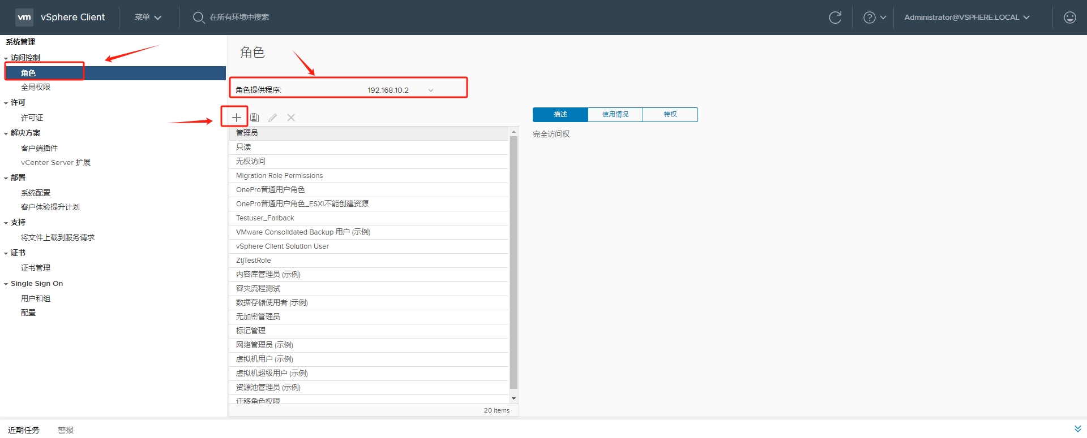Viewport: 1087px width, 438px height.
Task: Select the 数据存储使用者 (示例) role
Action: (369, 302)
